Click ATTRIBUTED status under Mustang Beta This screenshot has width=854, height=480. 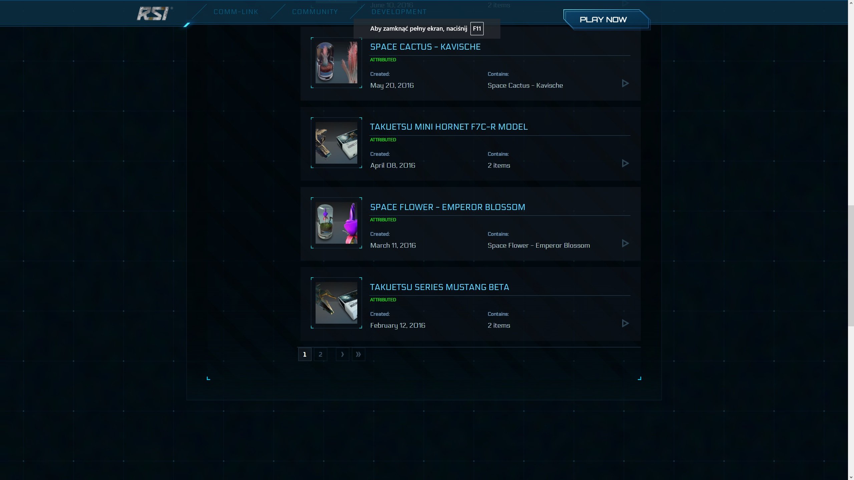tap(383, 300)
